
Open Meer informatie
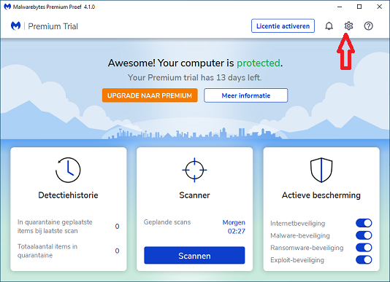245,95
